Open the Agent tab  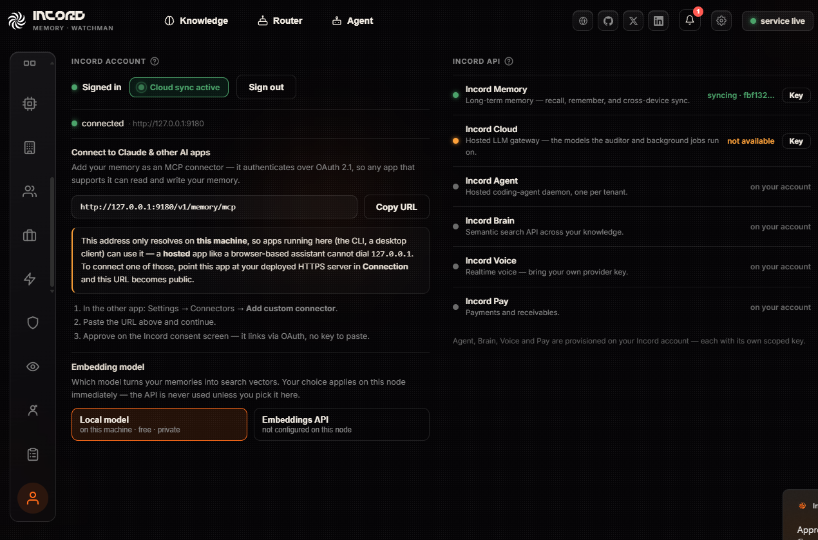pos(352,21)
